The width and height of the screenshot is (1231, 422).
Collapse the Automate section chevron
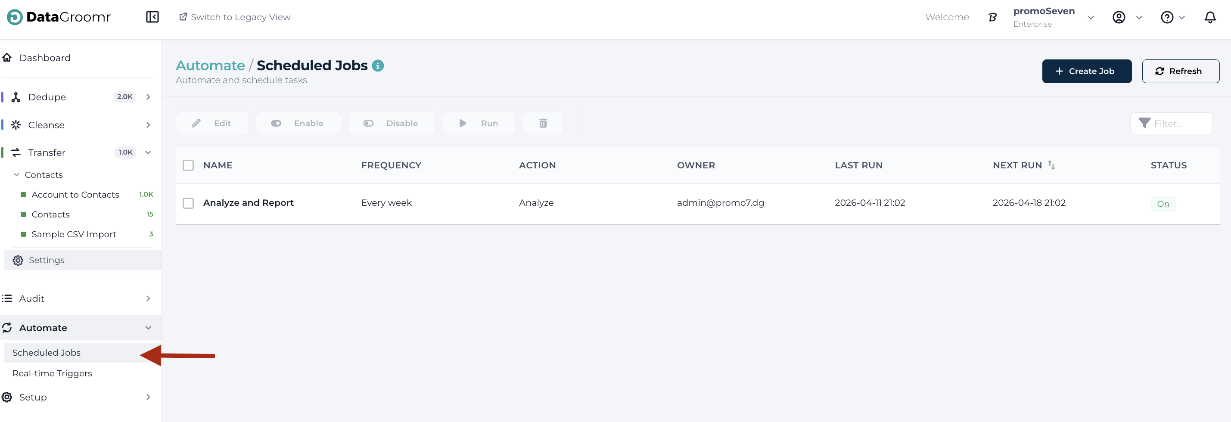tap(148, 328)
